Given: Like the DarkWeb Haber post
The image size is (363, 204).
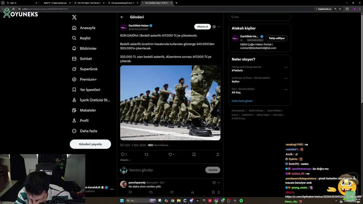Looking at the screenshot, I should point(170,154).
